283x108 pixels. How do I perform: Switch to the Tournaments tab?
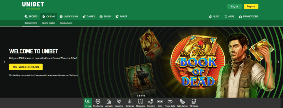66,23
